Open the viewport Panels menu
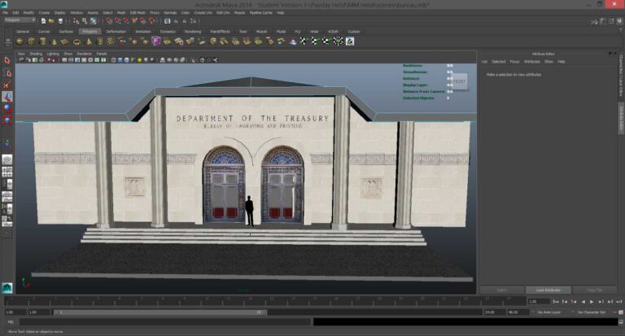The width and height of the screenshot is (625, 336). pyautogui.click(x=102, y=54)
